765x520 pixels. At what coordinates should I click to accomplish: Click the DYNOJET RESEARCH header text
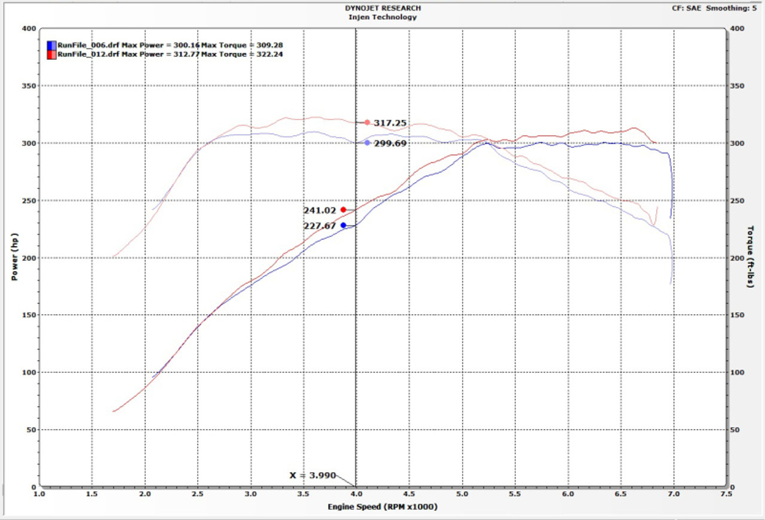coord(382,8)
